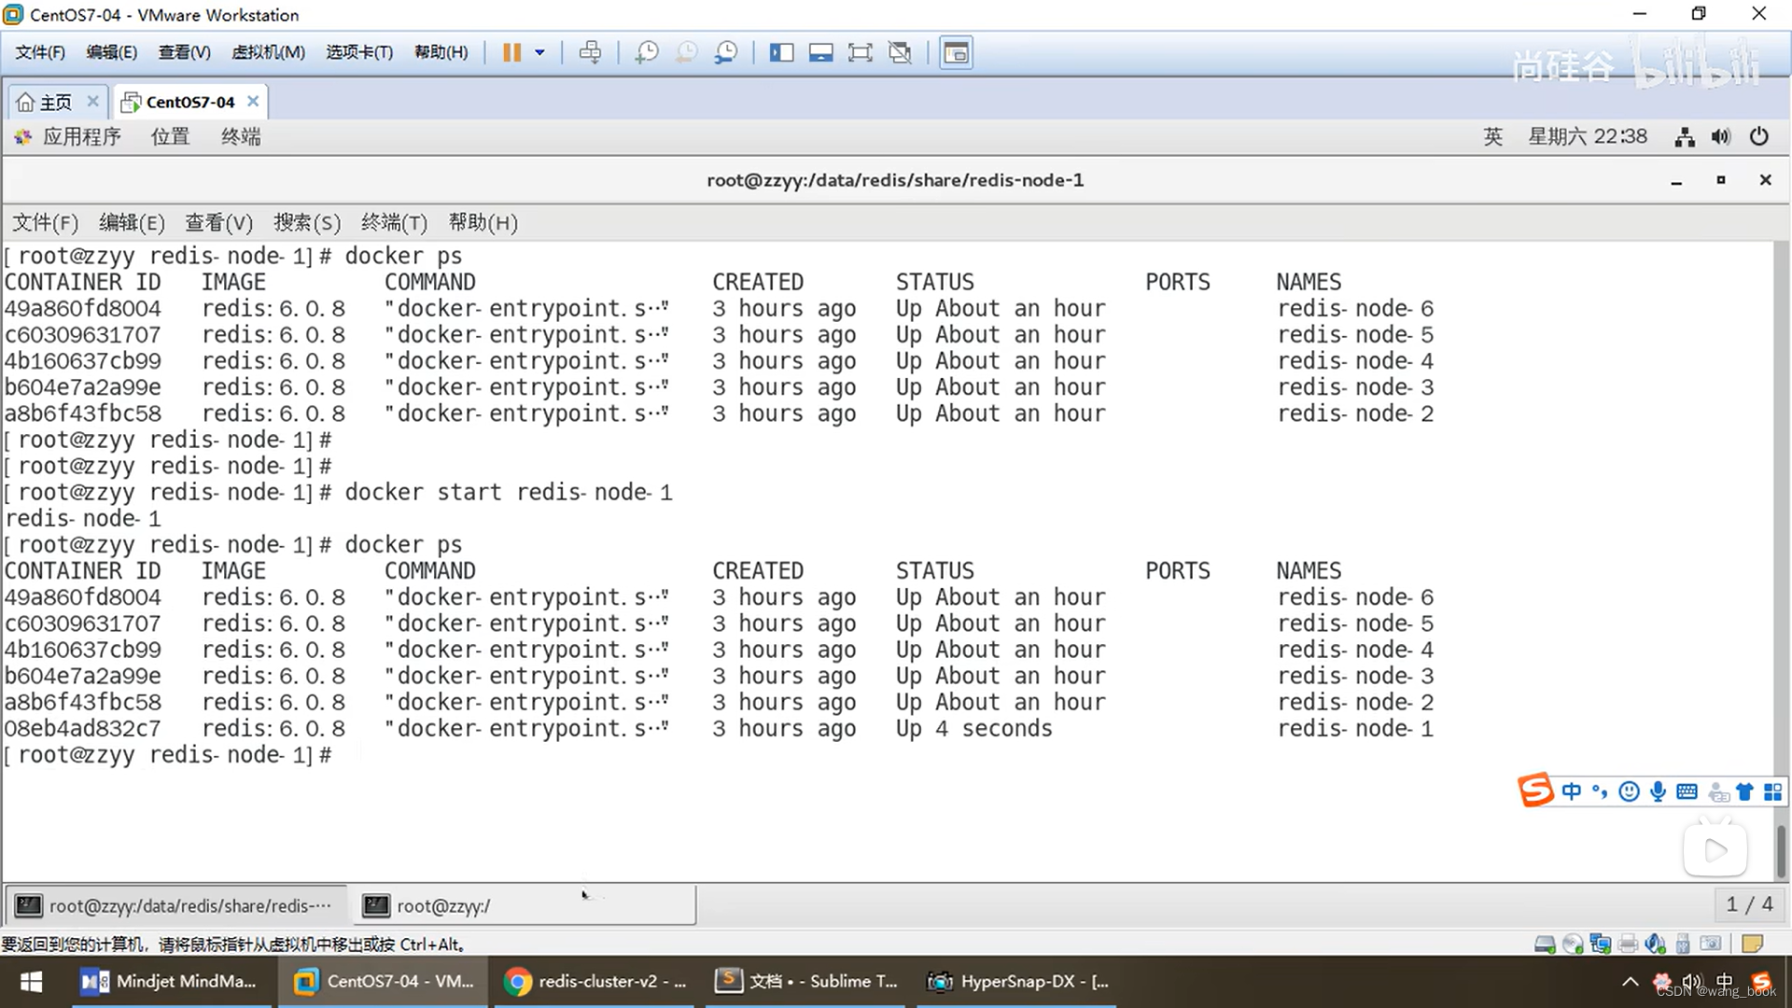The width and height of the screenshot is (1792, 1008).
Task: Click the CD/DVD drive status icon
Action: (x=1573, y=945)
